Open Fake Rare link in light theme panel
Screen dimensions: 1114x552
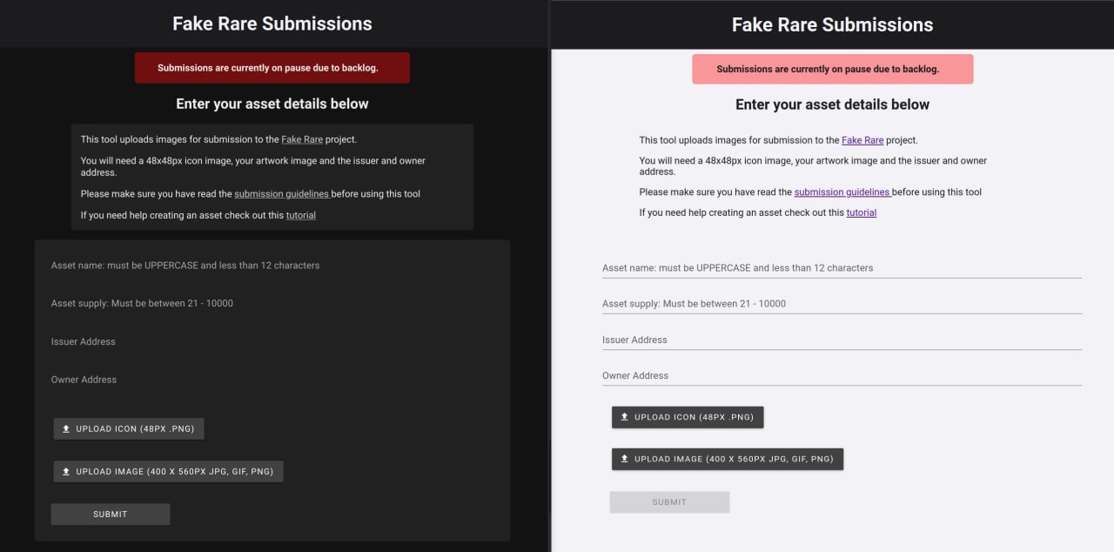(x=862, y=140)
